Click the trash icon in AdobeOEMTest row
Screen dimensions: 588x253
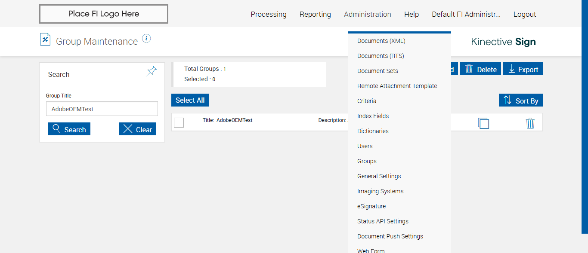[530, 123]
